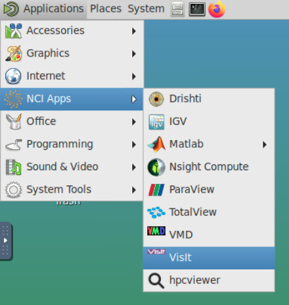The width and height of the screenshot is (289, 305).
Task: Launch Drishti from the submenu
Action: [x=209, y=99]
